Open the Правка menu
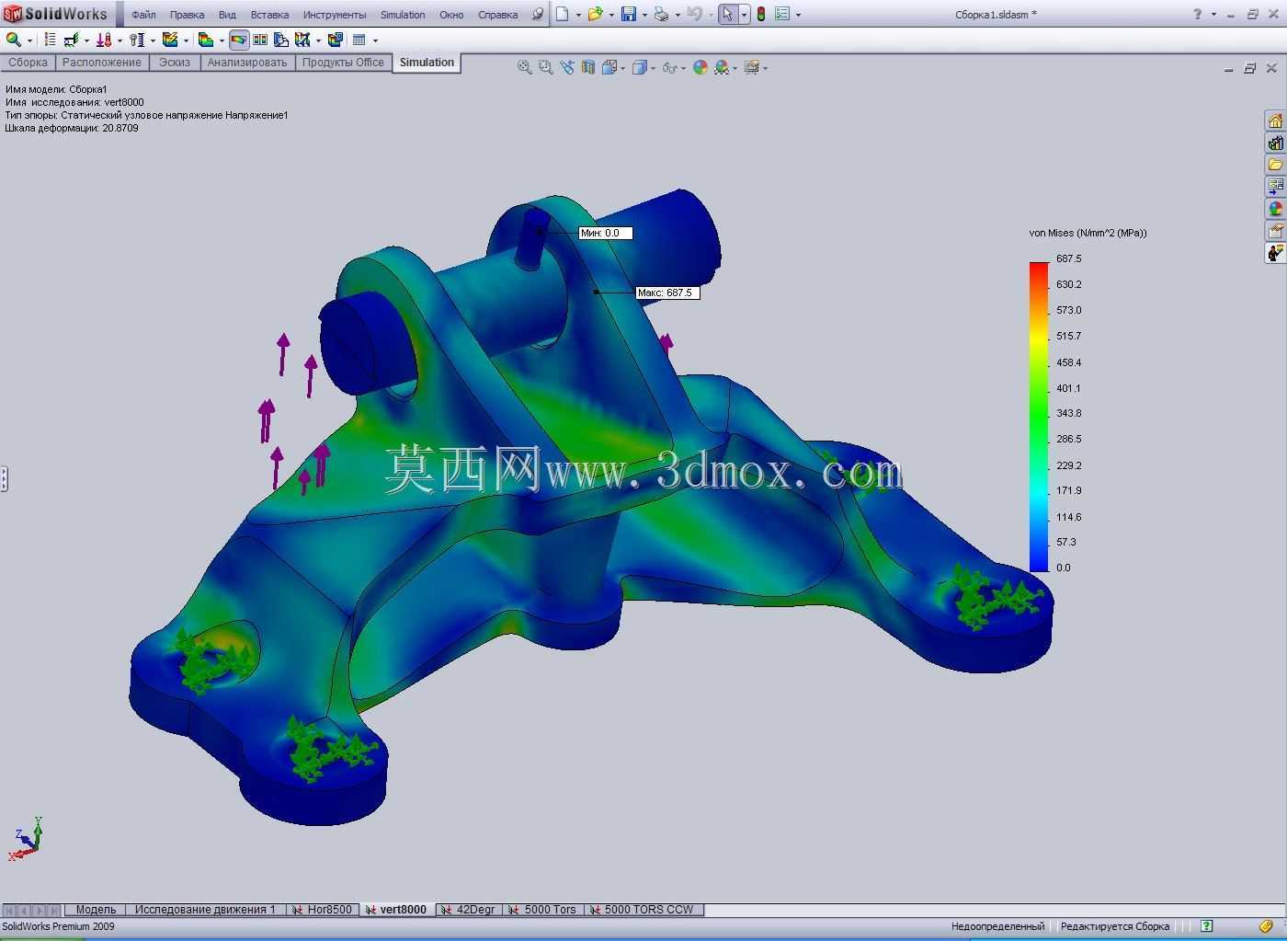 187,15
